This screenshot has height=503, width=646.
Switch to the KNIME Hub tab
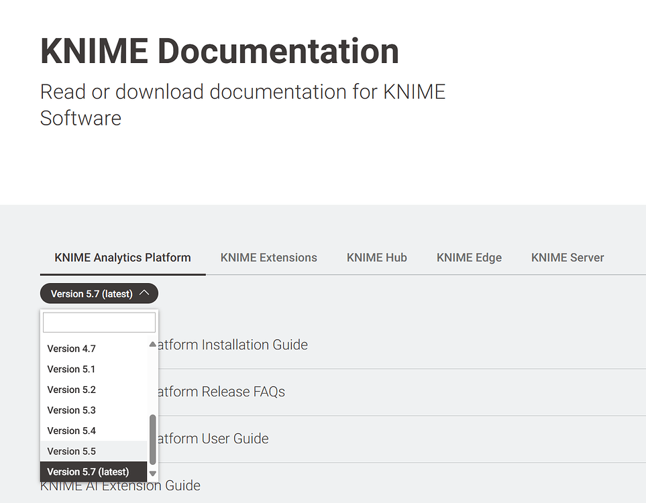pyautogui.click(x=376, y=258)
